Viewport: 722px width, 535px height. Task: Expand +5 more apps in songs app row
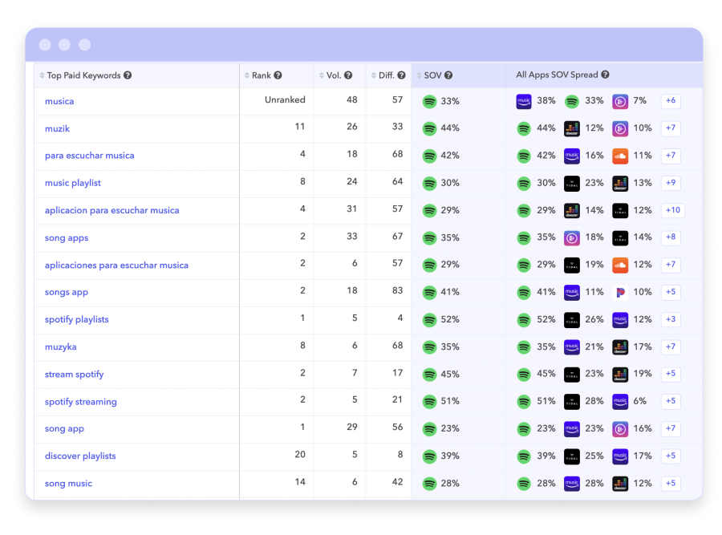point(671,292)
